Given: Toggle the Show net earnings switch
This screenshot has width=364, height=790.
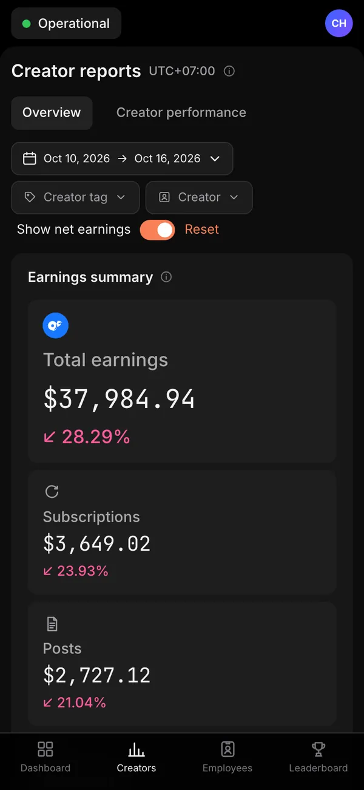Looking at the screenshot, I should pyautogui.click(x=157, y=230).
